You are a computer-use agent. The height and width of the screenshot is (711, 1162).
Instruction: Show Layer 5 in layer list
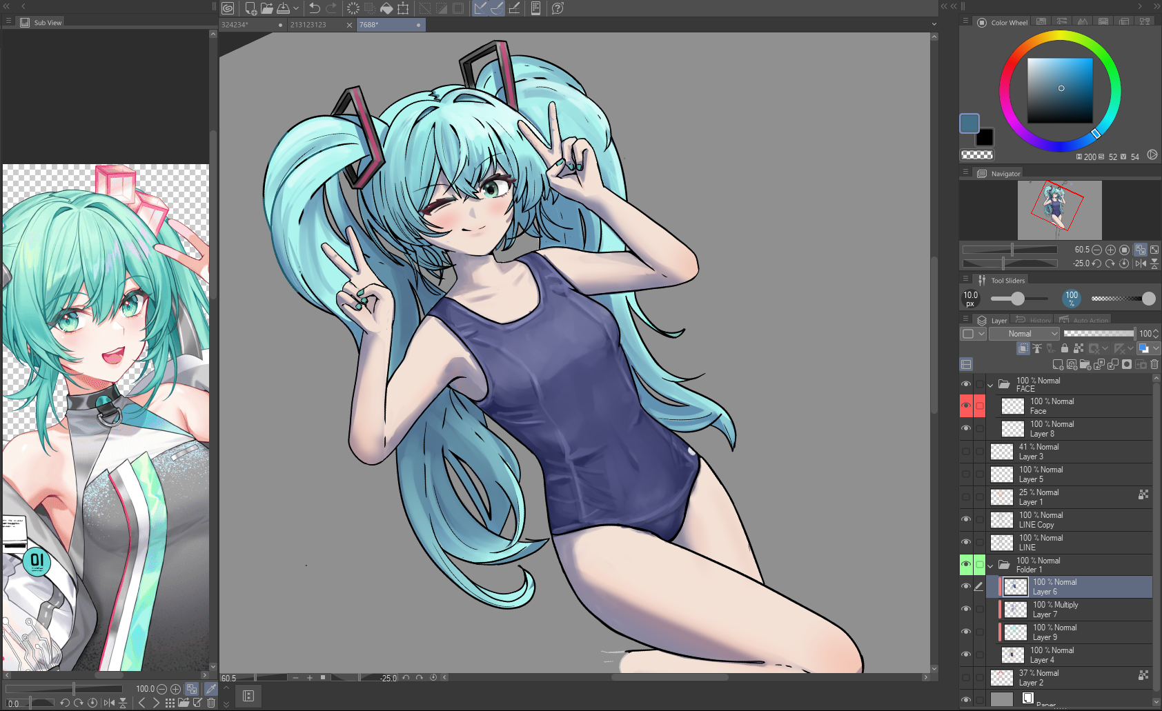[966, 474]
